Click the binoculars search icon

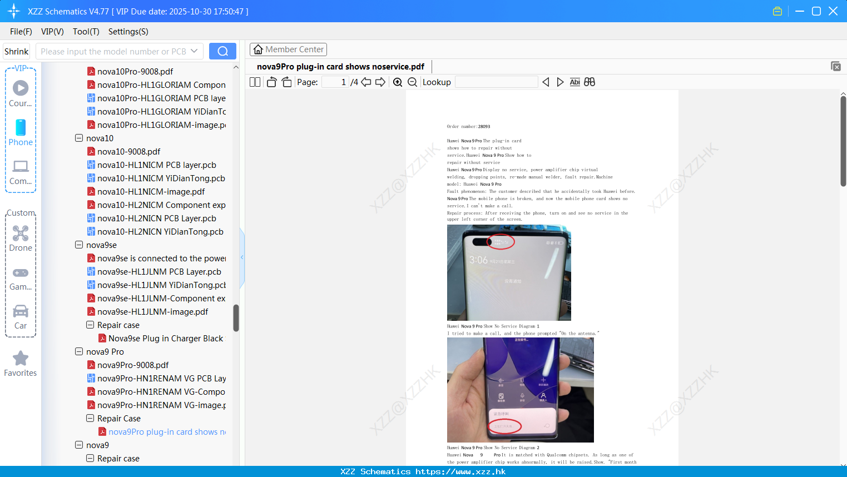[590, 82]
